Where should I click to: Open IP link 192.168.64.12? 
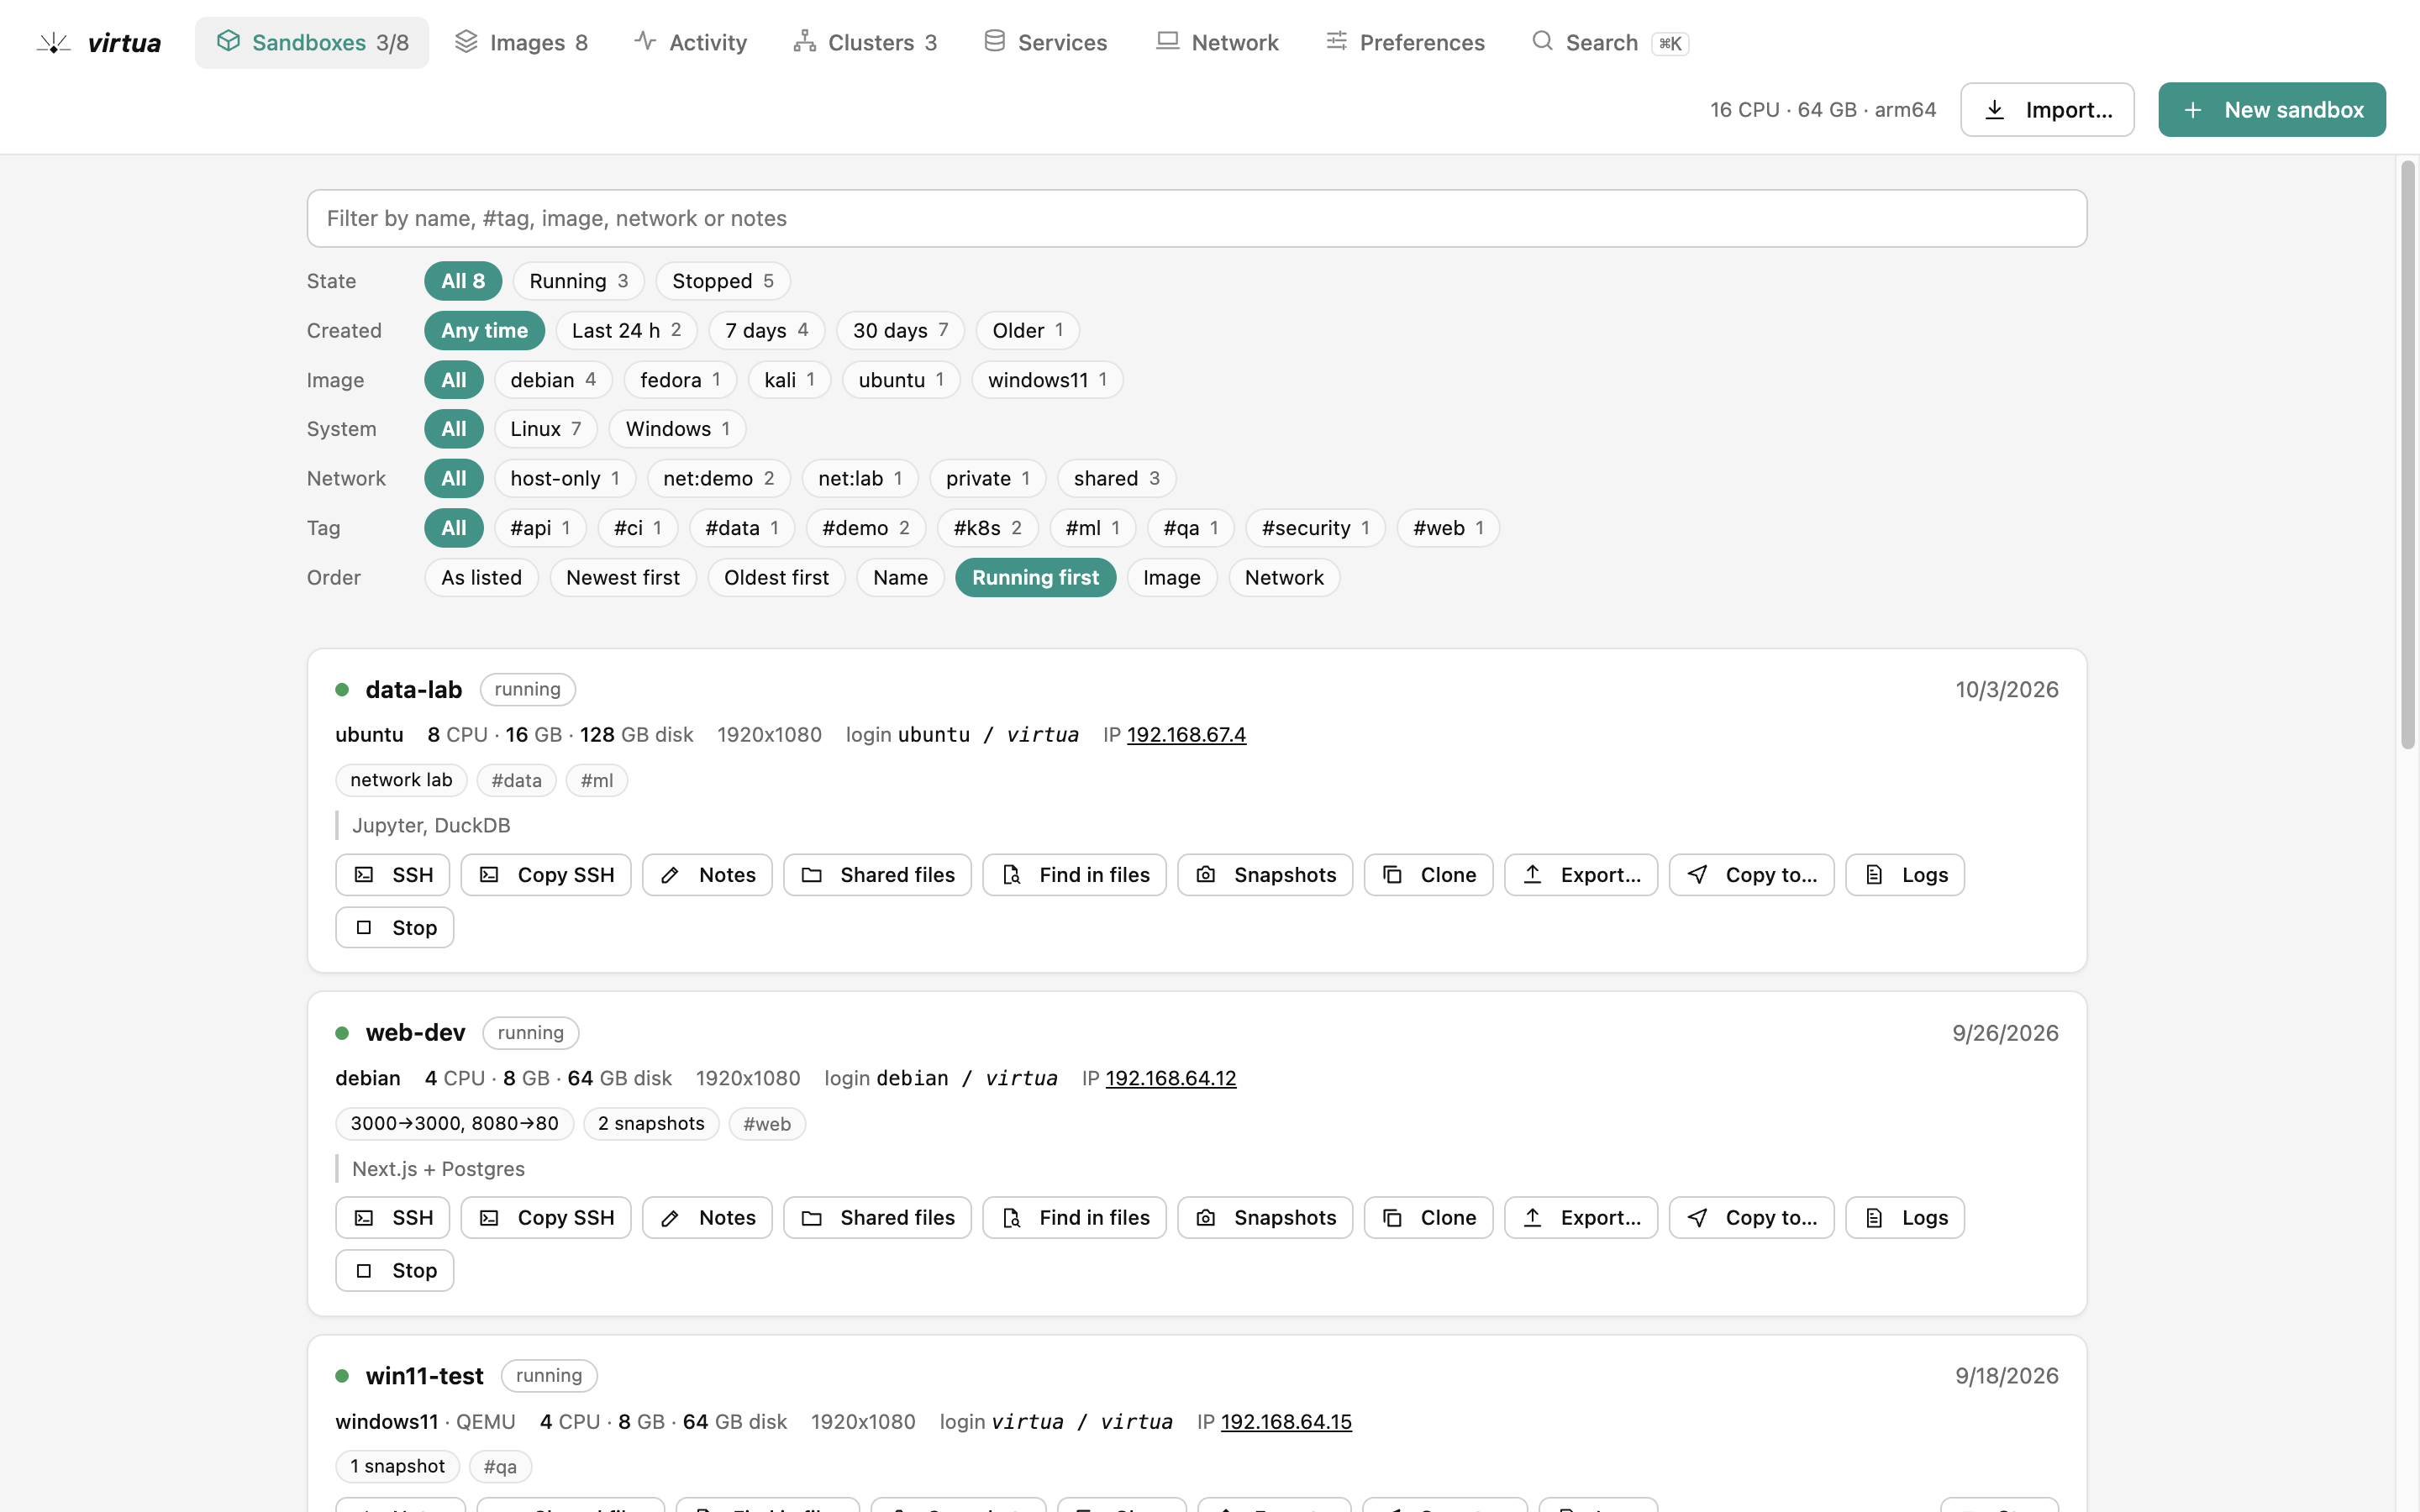coord(1170,1078)
